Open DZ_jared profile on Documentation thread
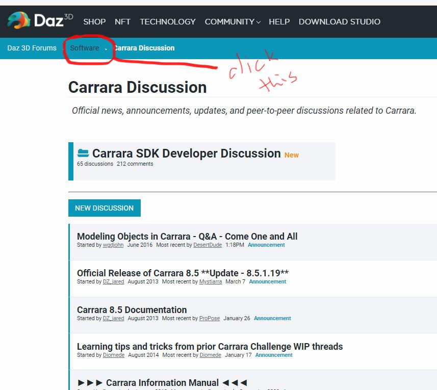 coord(113,319)
